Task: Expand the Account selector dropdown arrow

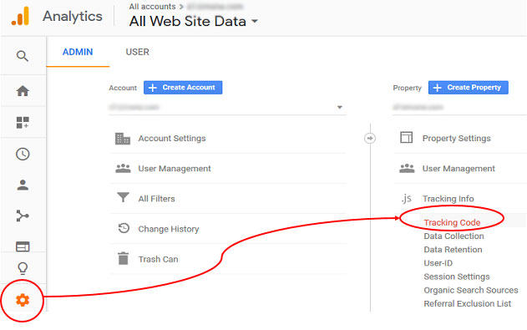Action: point(339,107)
